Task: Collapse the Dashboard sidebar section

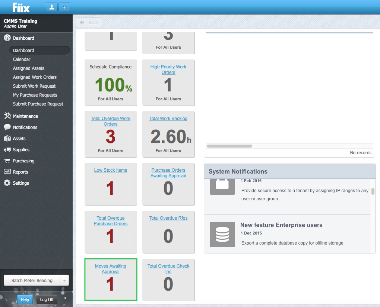Action: click(23, 38)
